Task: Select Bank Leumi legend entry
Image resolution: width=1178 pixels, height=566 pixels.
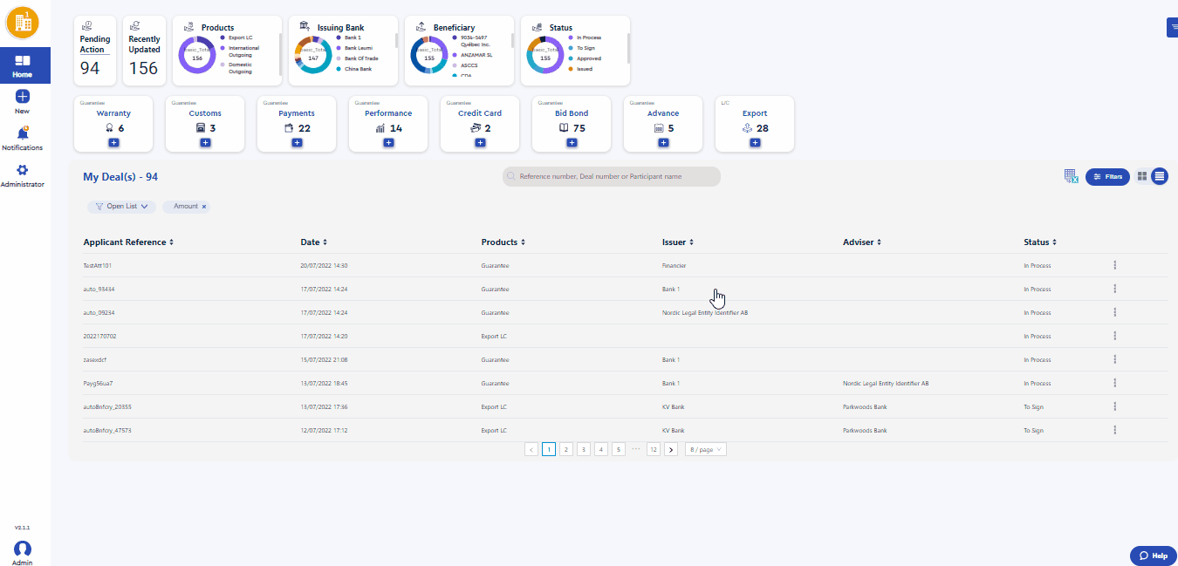Action: (353, 48)
